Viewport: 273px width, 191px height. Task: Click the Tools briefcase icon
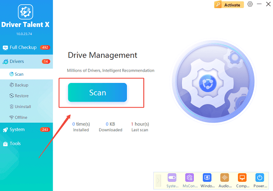(x=5, y=144)
